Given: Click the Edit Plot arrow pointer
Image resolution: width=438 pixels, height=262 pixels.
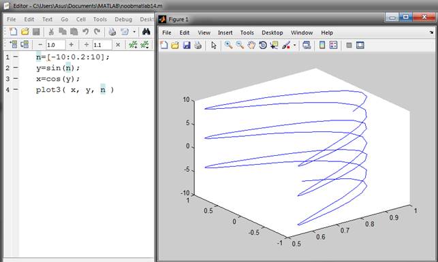Looking at the screenshot, I should [214, 45].
